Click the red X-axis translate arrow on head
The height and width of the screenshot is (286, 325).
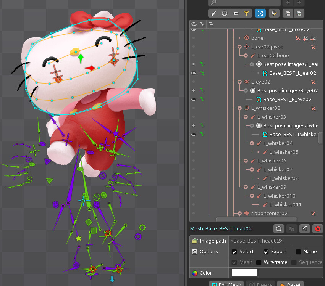(90, 68)
